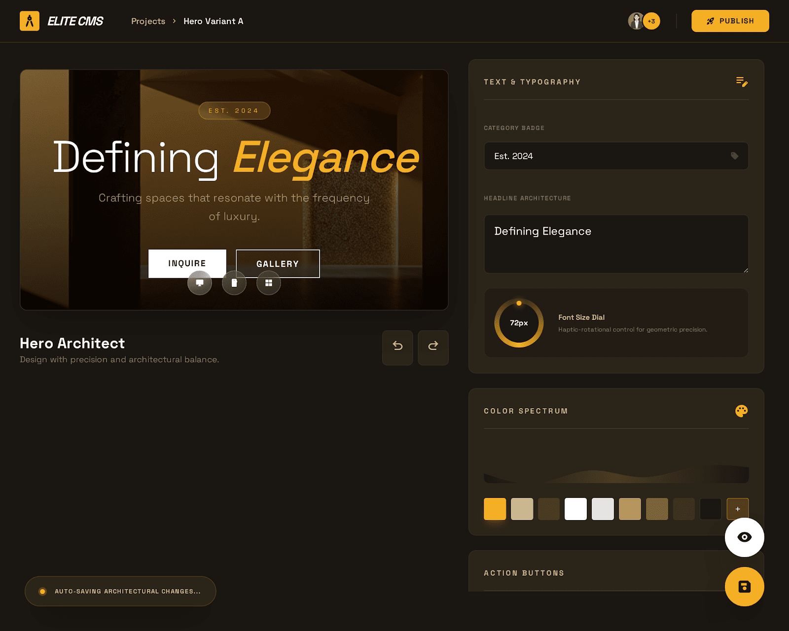
Task: Publish the project
Action: pos(730,21)
